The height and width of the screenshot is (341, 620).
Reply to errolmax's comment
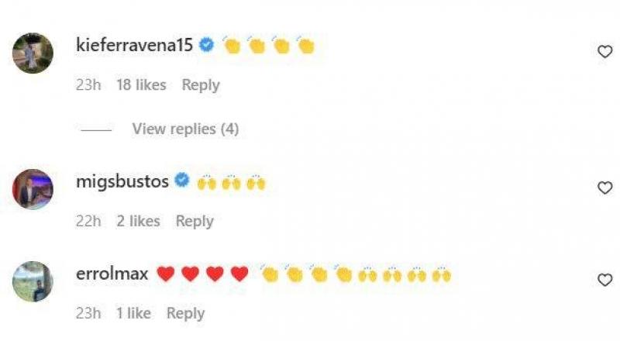click(x=186, y=314)
